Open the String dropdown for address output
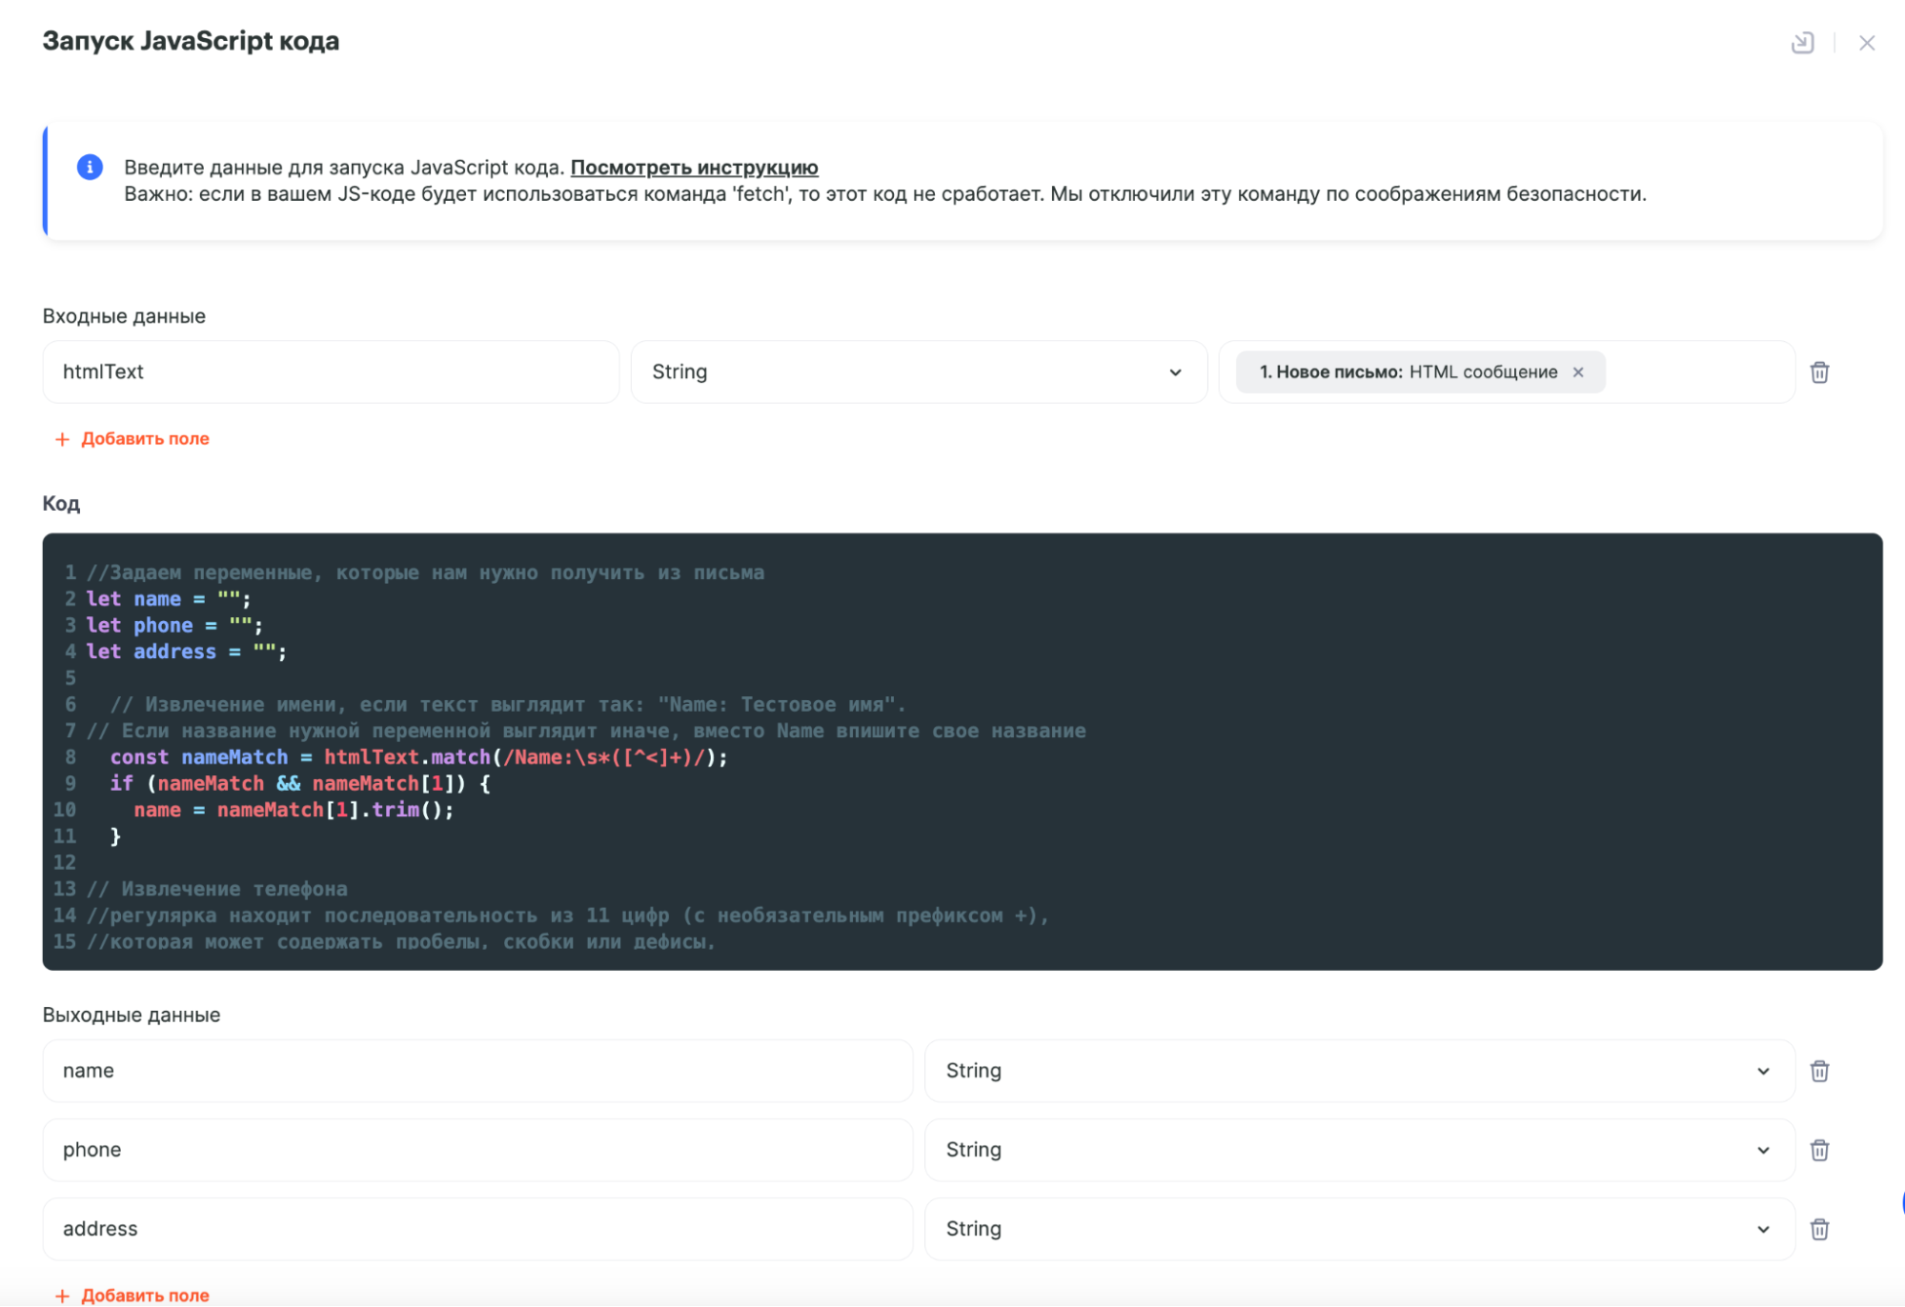This screenshot has height=1307, width=1905. point(1360,1229)
